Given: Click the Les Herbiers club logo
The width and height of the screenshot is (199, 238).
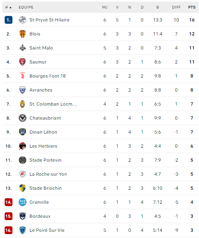Looking at the screenshot, I should tap(23, 146).
